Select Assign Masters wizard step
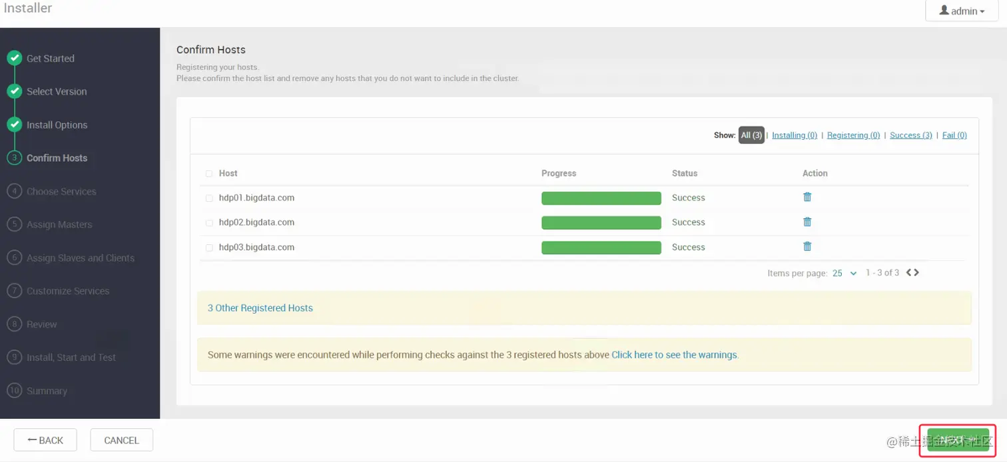1007x462 pixels. (x=59, y=225)
